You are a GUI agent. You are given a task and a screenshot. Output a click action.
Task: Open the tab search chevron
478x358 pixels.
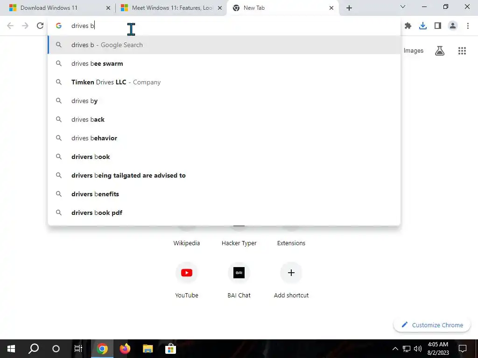[x=403, y=7]
